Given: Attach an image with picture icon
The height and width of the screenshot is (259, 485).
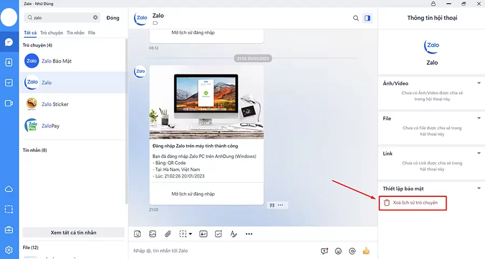Looking at the screenshot, I should tap(153, 234).
